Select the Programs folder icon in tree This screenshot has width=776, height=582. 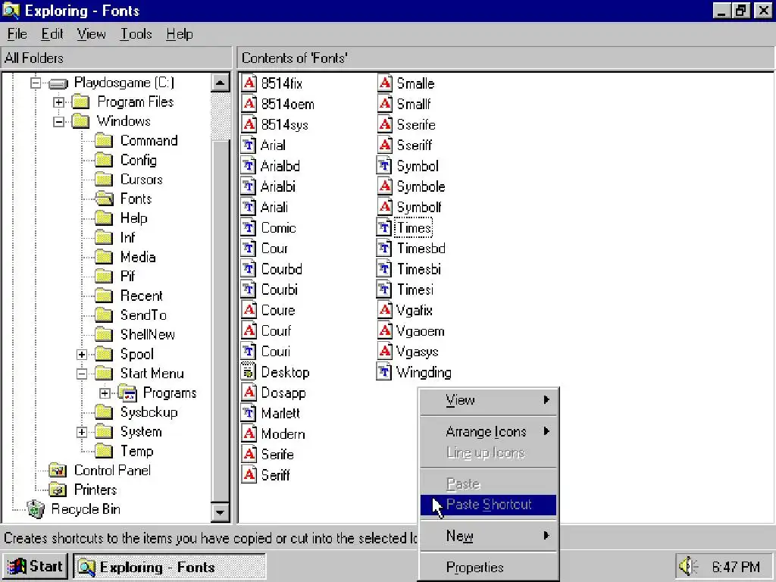coord(127,393)
